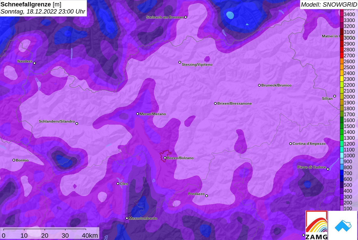The width and height of the screenshot is (358, 240).
Task: Click the ZAMG rainbow logo
Action: 317,225
